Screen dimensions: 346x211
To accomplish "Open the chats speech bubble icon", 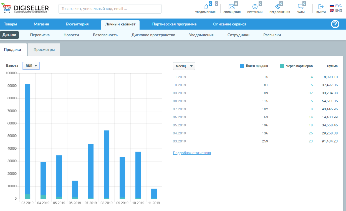I will point(300,7).
